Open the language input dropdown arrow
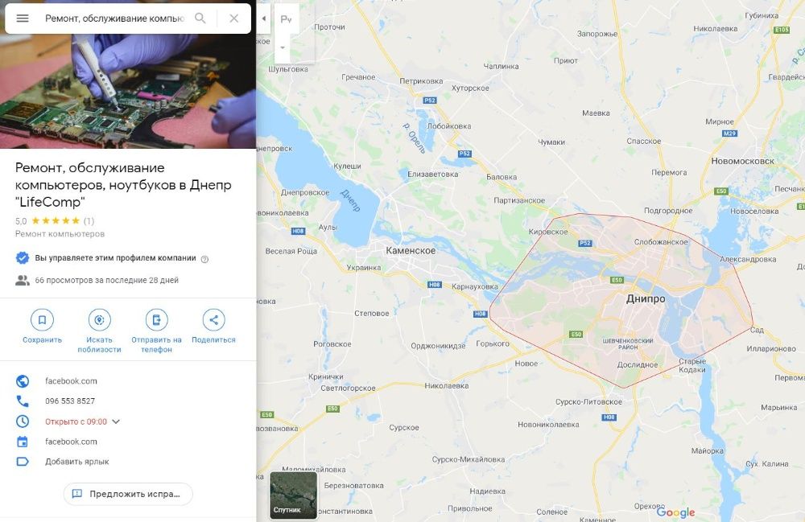This screenshot has height=522, width=805. (283, 47)
